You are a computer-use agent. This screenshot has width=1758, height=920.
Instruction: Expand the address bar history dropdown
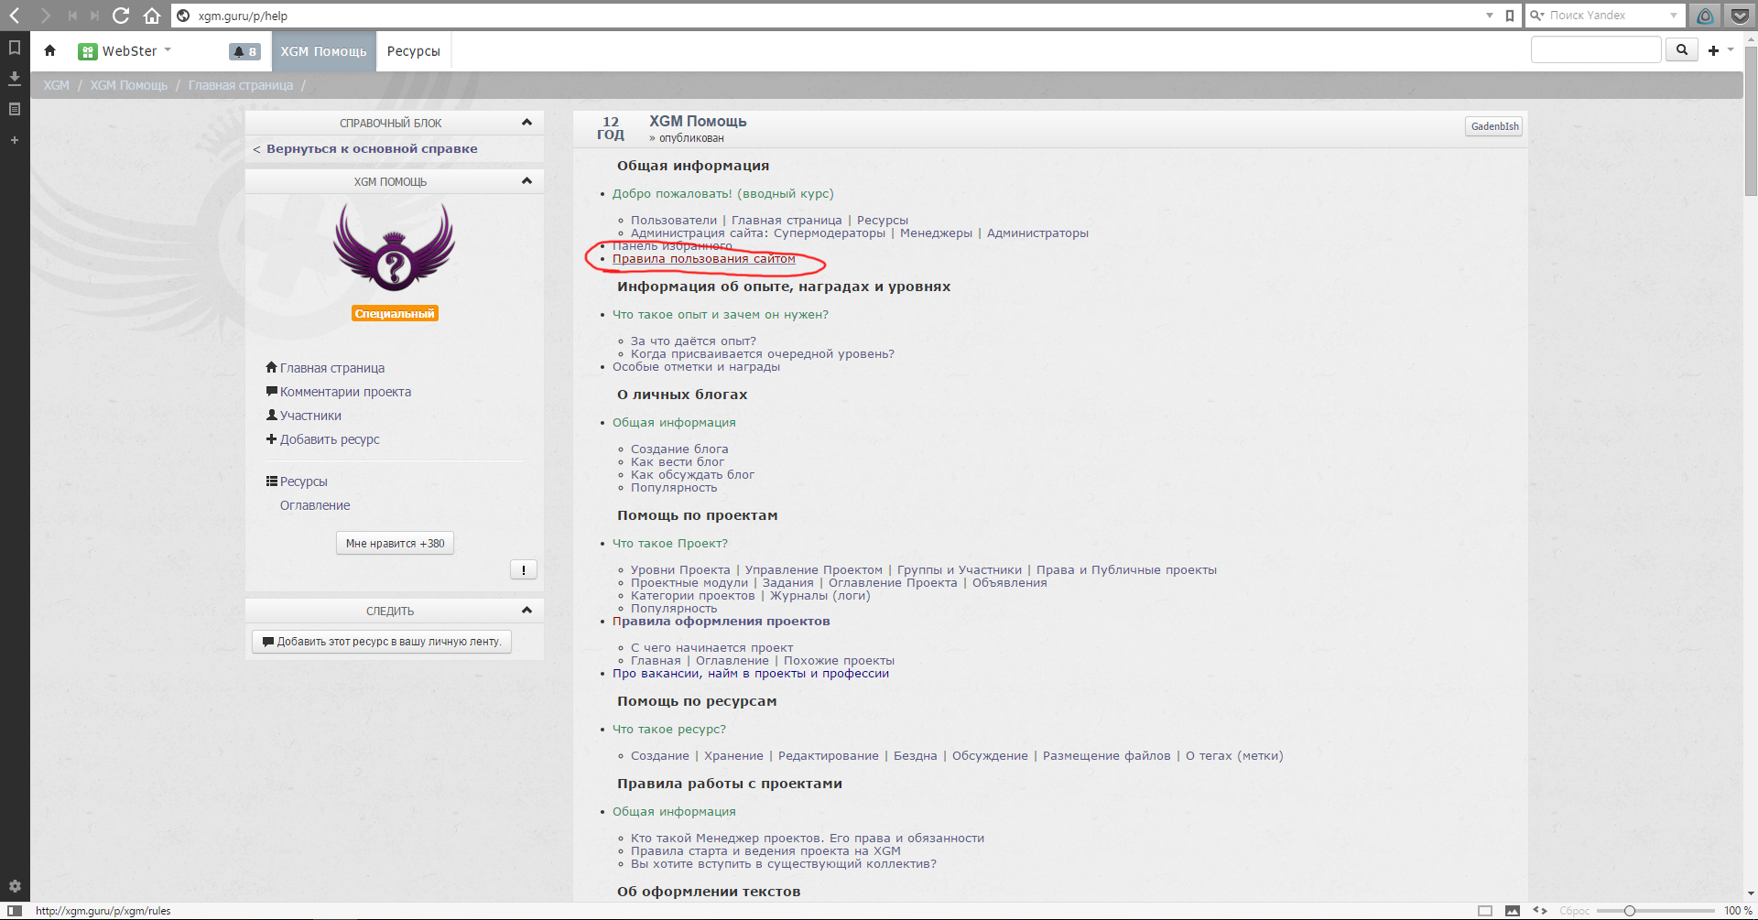[1490, 16]
